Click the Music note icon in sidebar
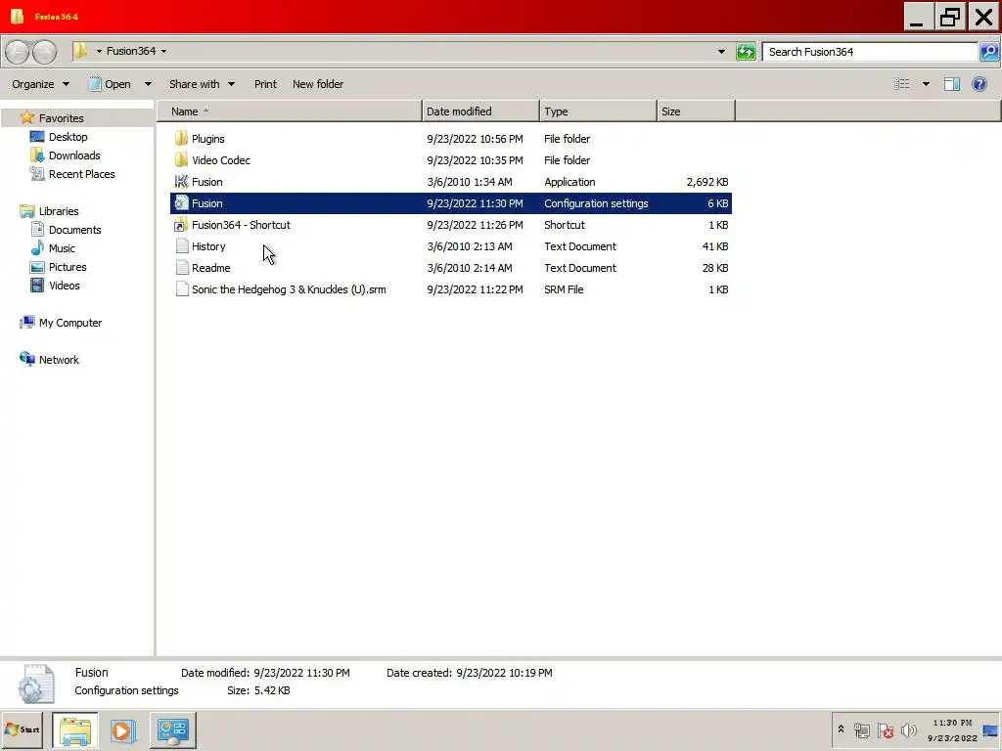Screen dimensions: 1002x751 [x=38, y=247]
